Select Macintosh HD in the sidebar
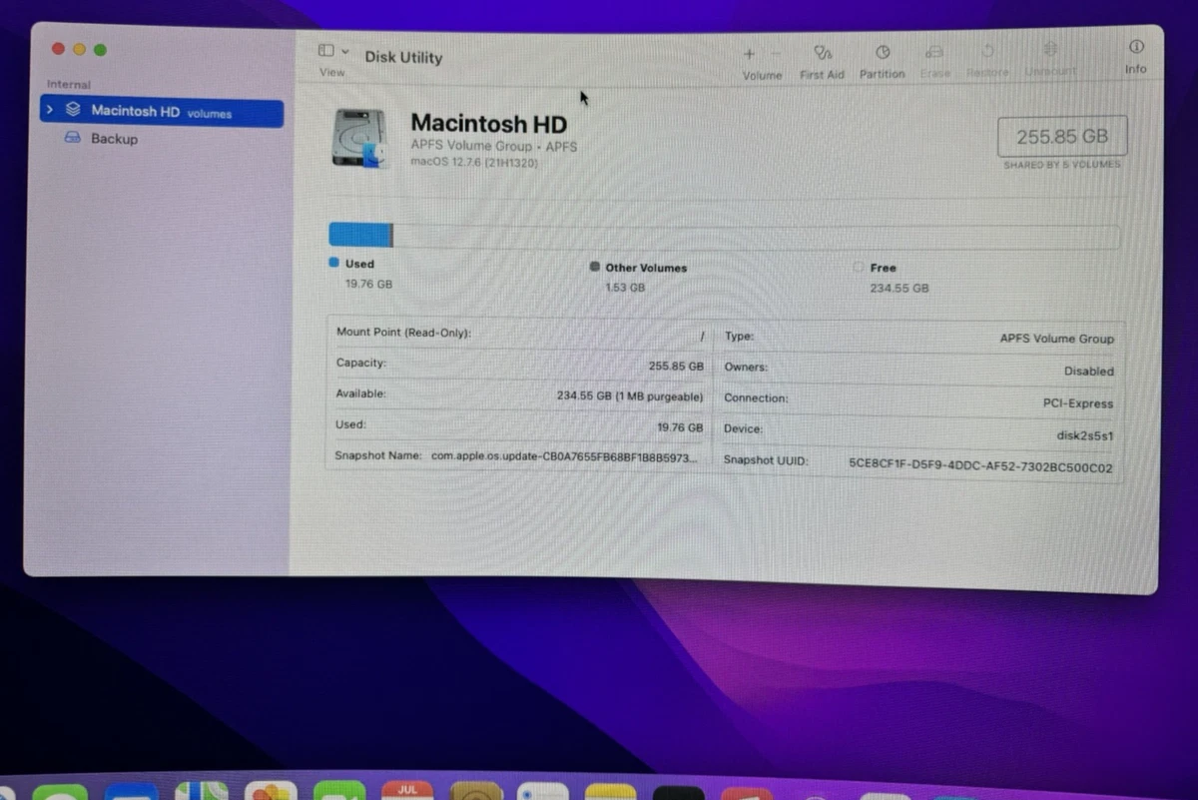 pos(162,112)
